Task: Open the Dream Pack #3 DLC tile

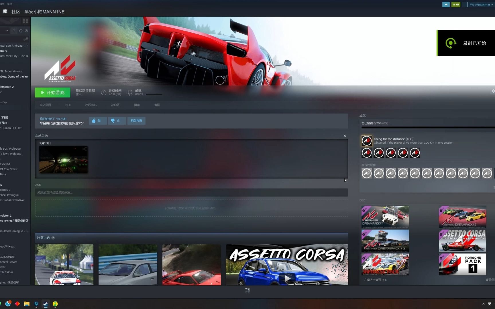Action: (385, 241)
